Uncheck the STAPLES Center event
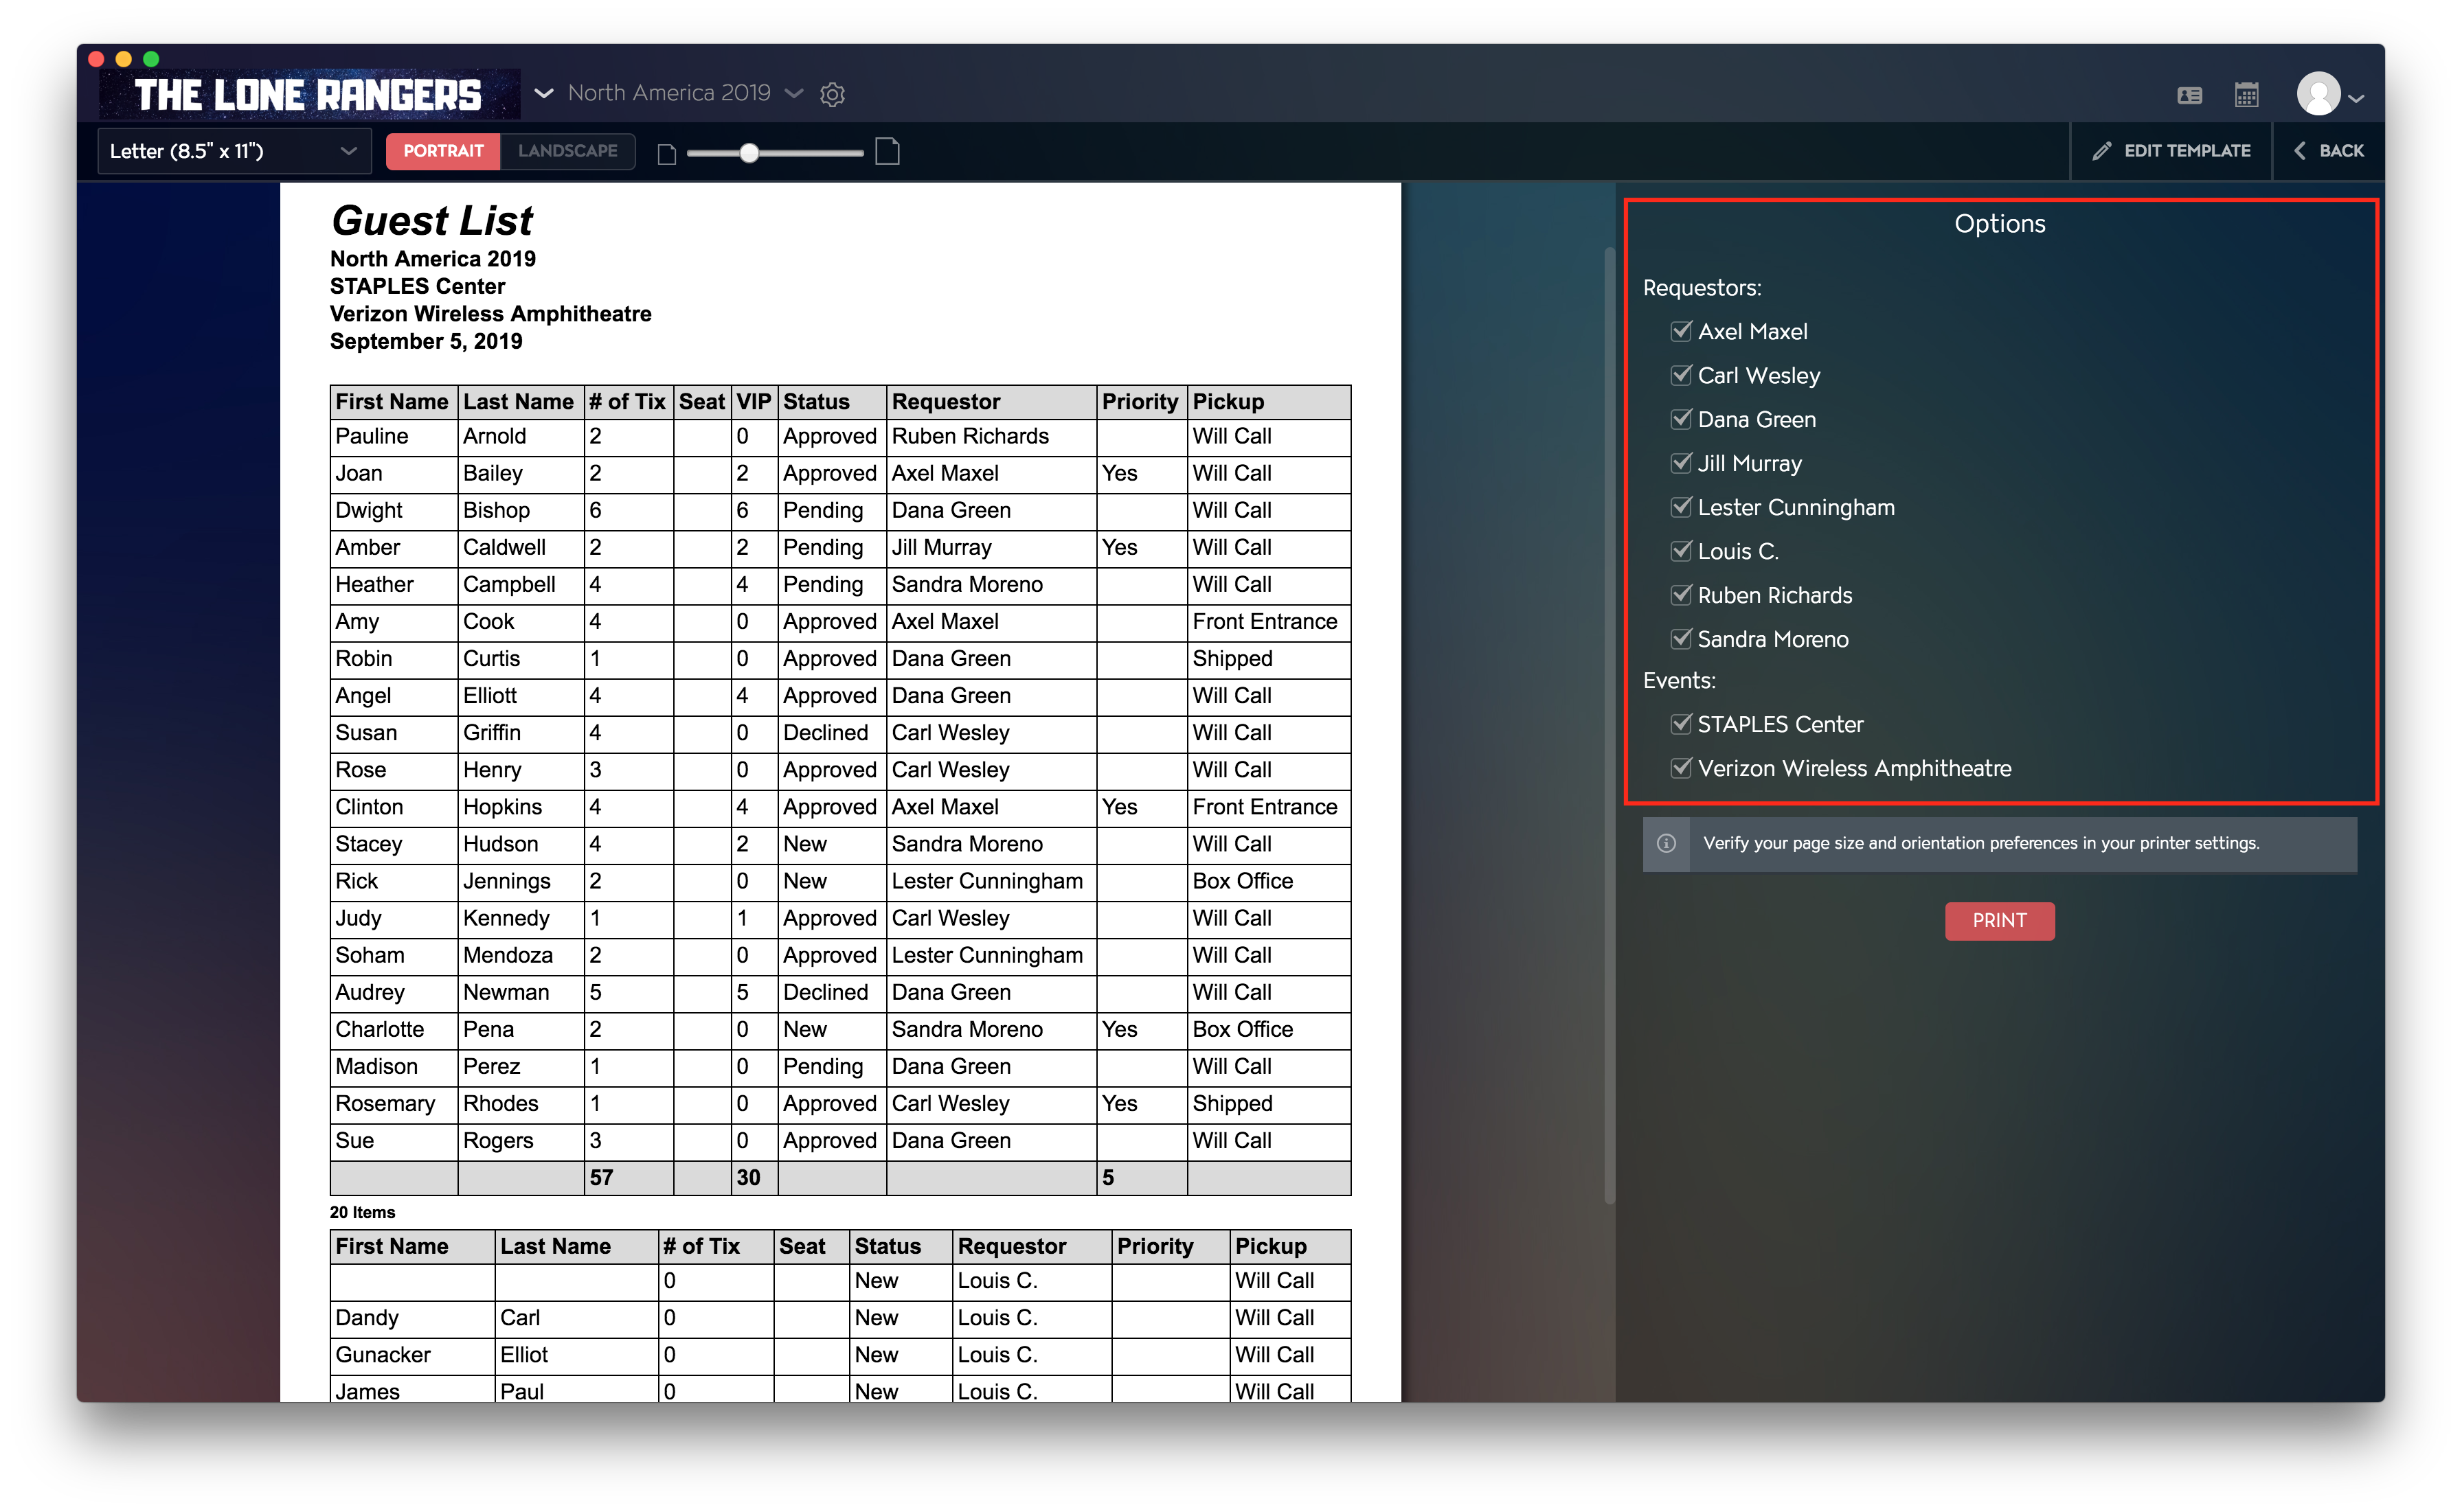This screenshot has width=2462, height=1512. click(1681, 724)
